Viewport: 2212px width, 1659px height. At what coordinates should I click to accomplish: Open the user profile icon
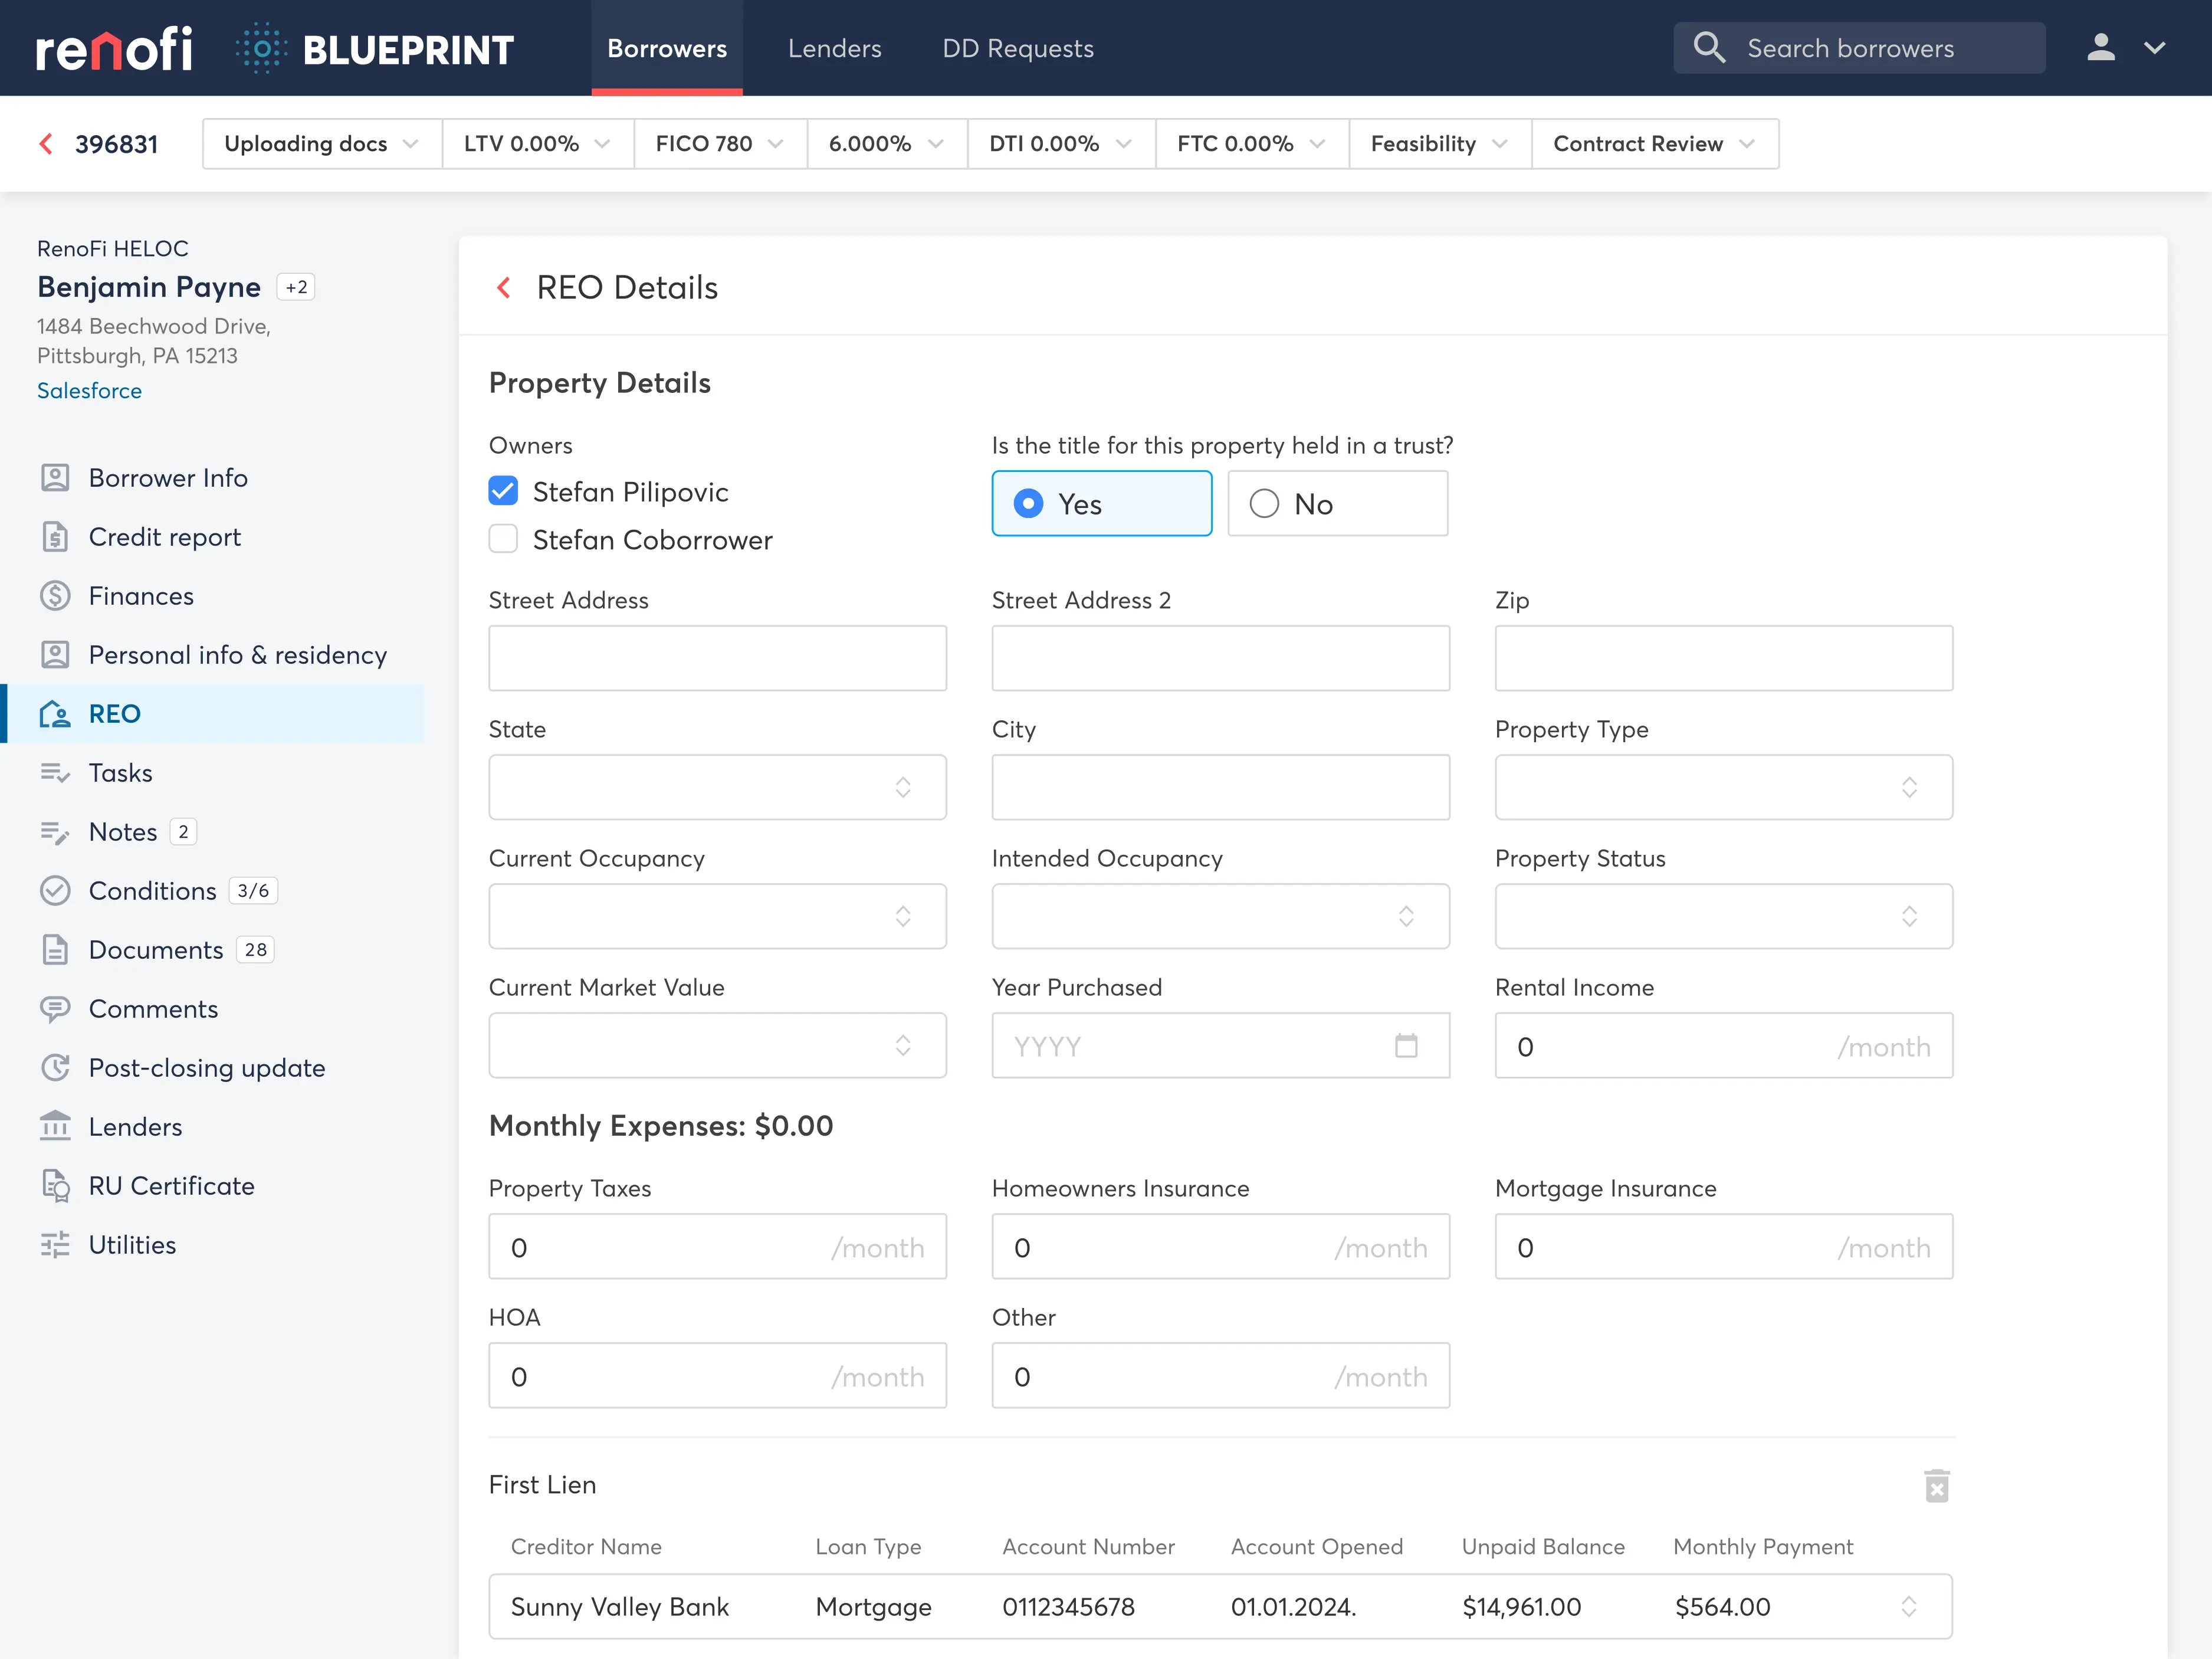click(2101, 47)
